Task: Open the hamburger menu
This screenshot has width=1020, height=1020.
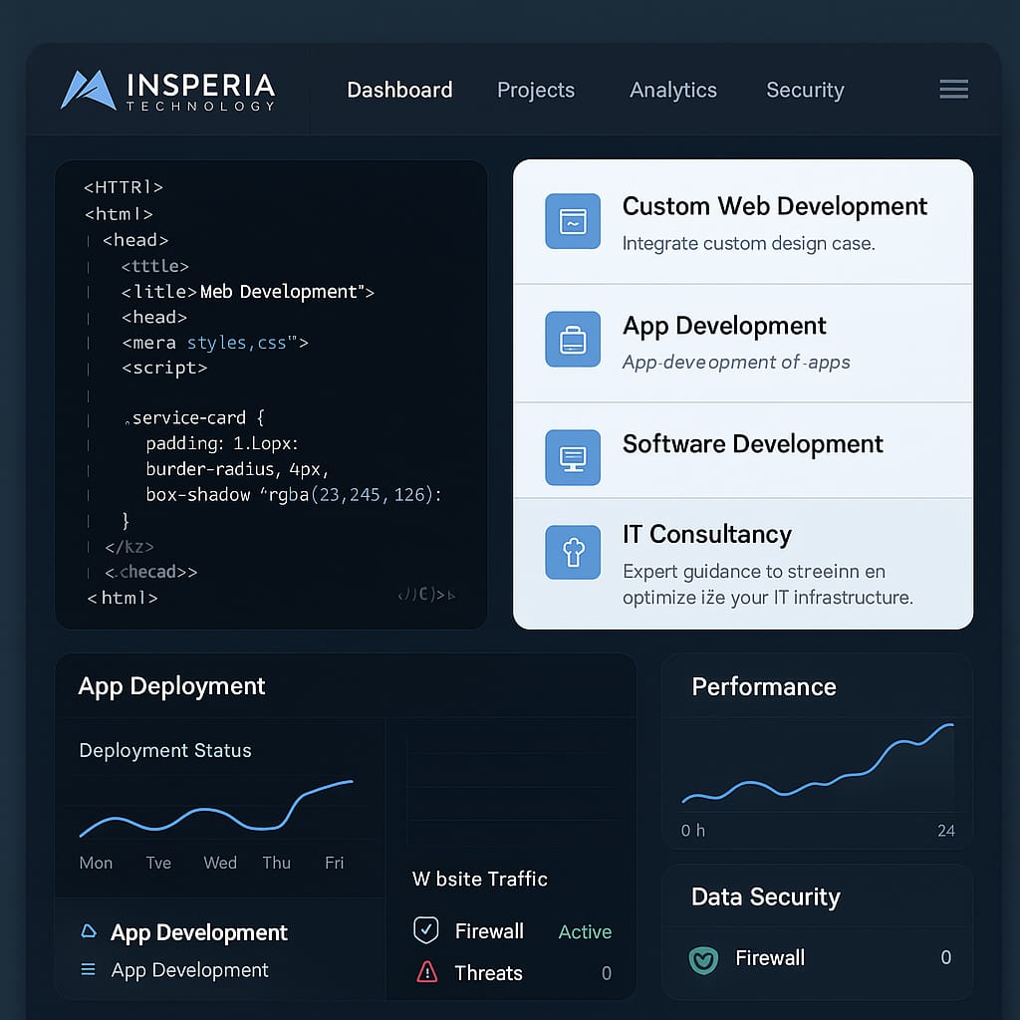Action: (953, 89)
